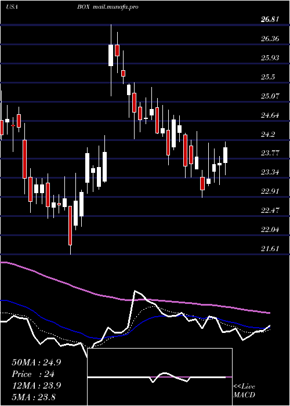Click the 23.34 price label
290x406 pixels.
pyautogui.click(x=270, y=172)
